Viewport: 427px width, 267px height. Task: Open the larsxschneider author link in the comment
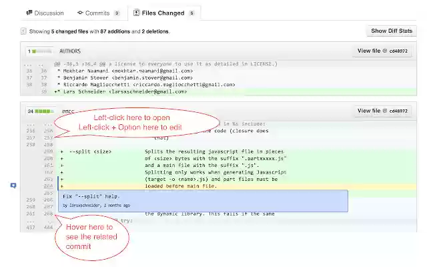tap(85, 206)
